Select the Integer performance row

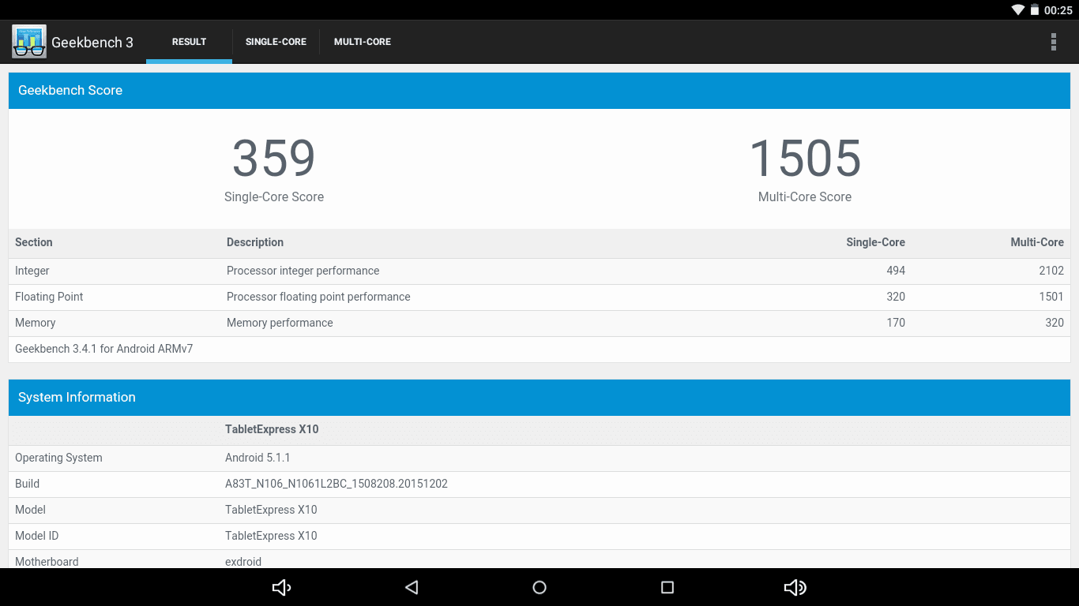[539, 271]
